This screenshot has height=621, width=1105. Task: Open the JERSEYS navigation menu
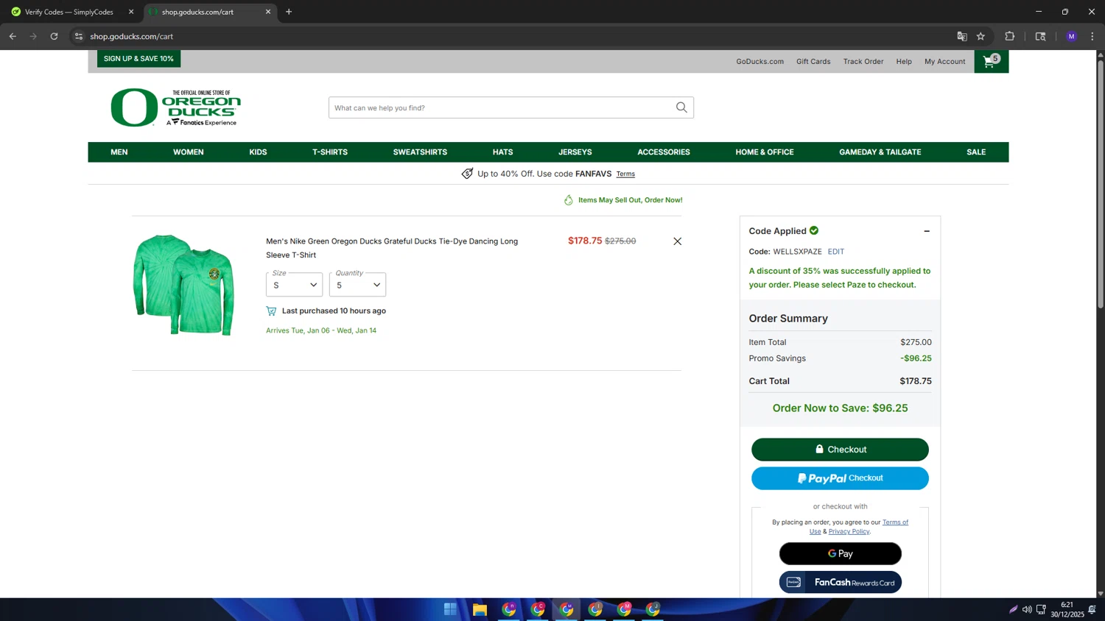point(575,152)
